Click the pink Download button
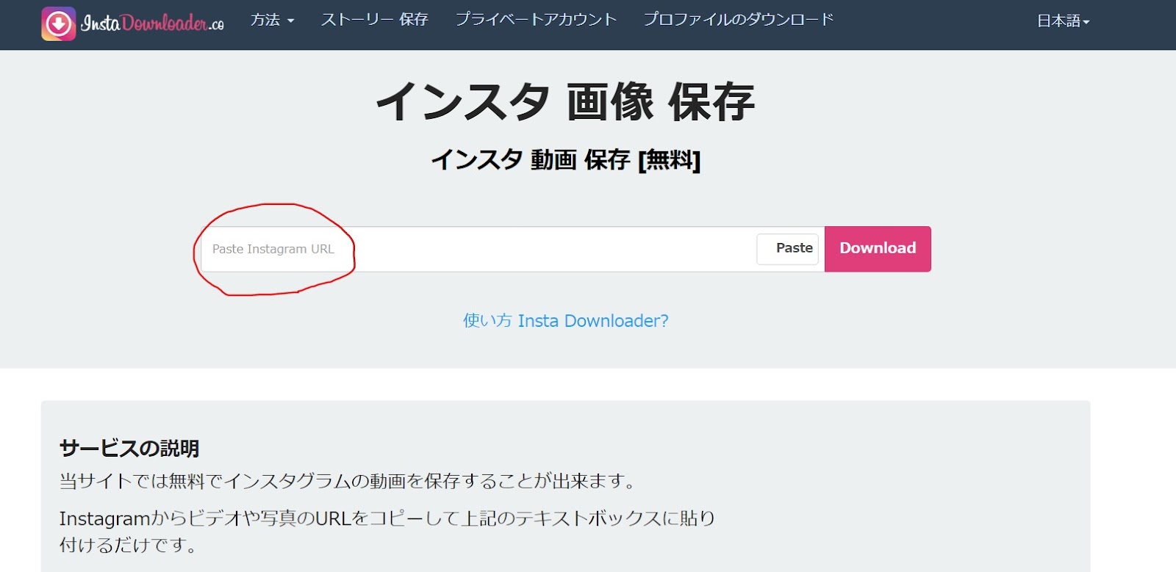The height and width of the screenshot is (572, 1176). tap(878, 249)
